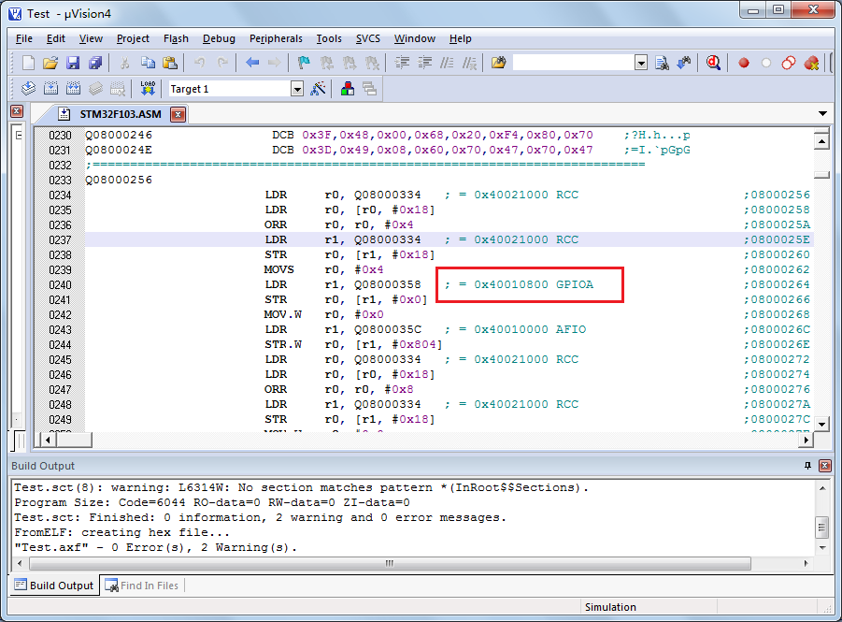
Task: Click the Download (LOAD) to flash icon
Action: pyautogui.click(x=148, y=89)
